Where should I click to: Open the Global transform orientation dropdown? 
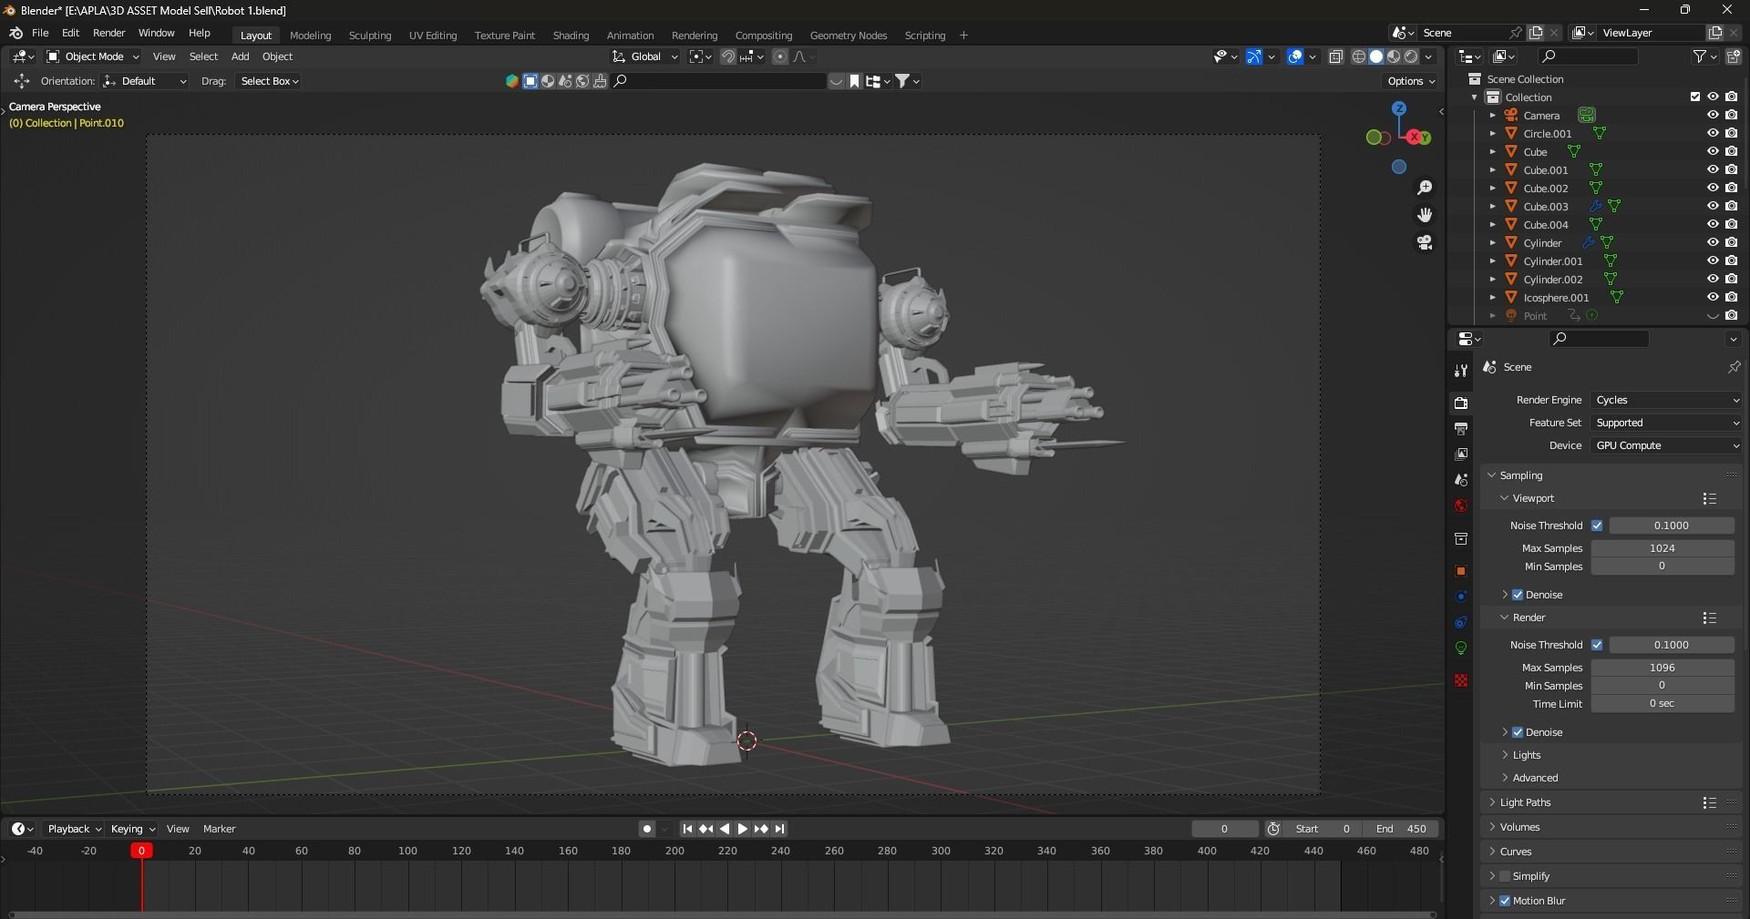point(646,56)
